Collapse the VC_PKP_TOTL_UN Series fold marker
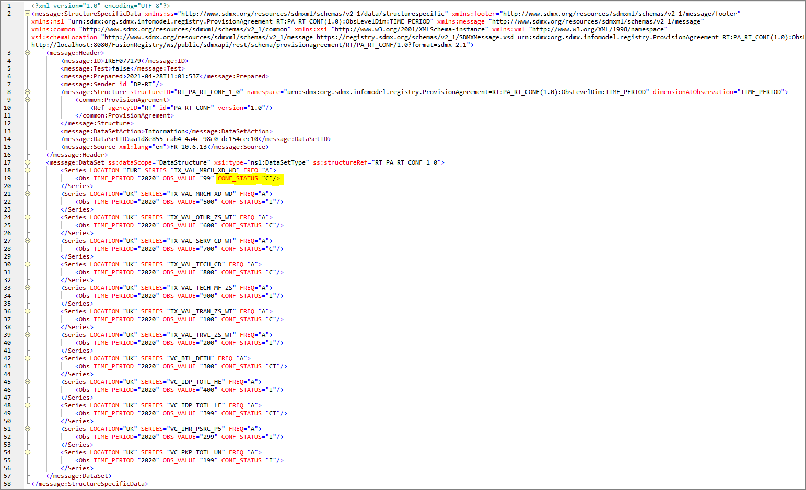Screen dimensions: 806x490 (x=27, y=452)
